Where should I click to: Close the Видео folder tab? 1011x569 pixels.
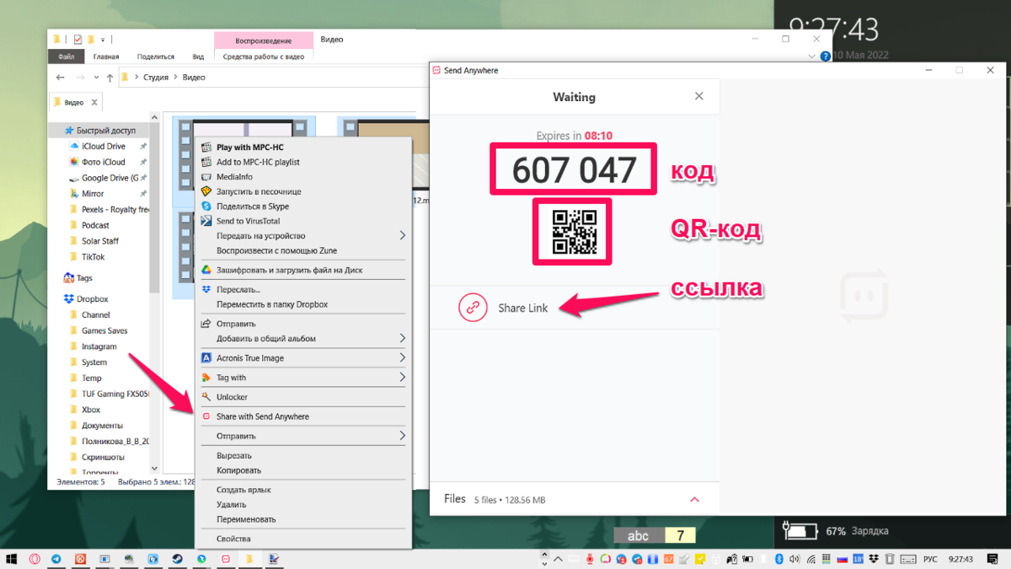tap(94, 102)
